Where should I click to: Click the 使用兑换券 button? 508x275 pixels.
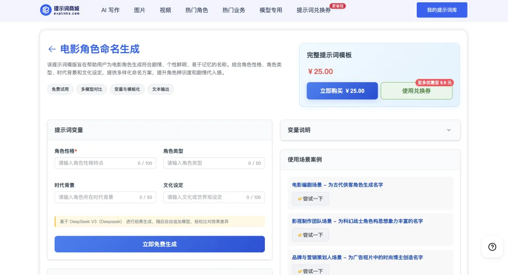tap(416, 91)
